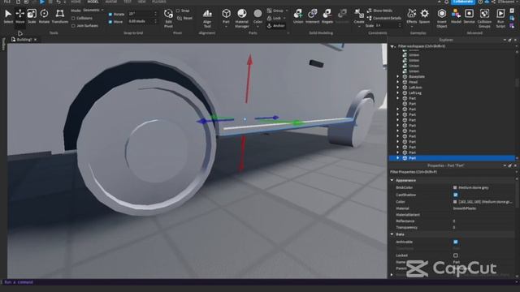Toggle the CastShadow checkbox
520x292 pixels.
click(x=455, y=195)
